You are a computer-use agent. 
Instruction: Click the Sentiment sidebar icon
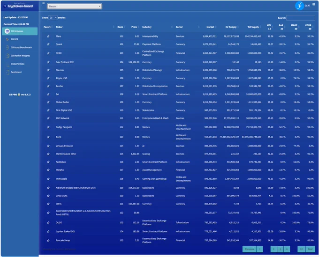[x=8, y=72]
